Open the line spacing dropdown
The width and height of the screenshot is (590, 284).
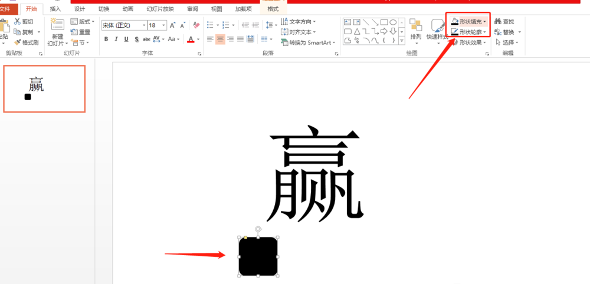(271, 25)
